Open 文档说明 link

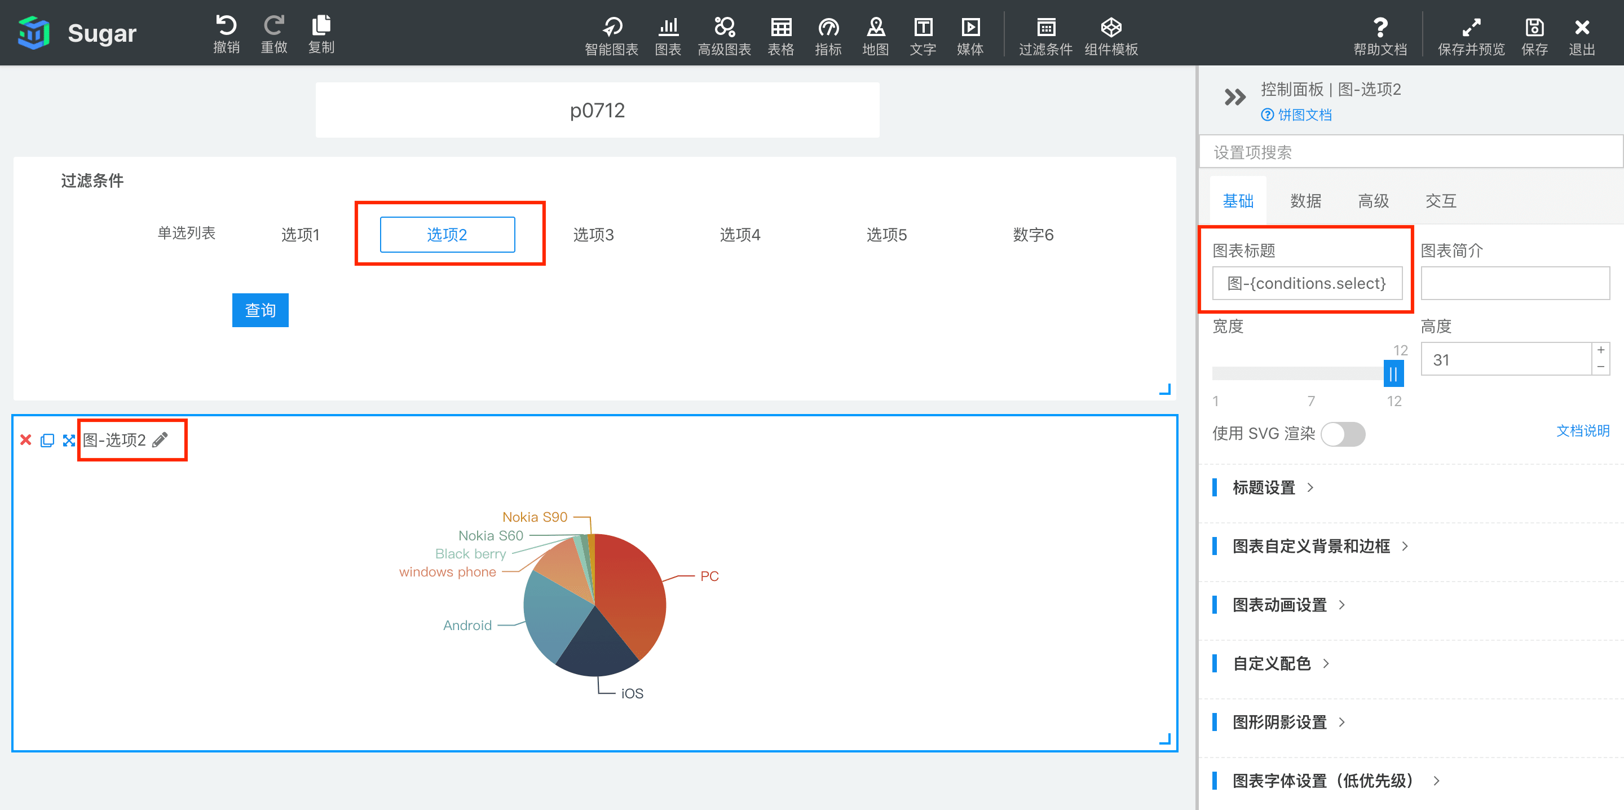(x=1582, y=430)
